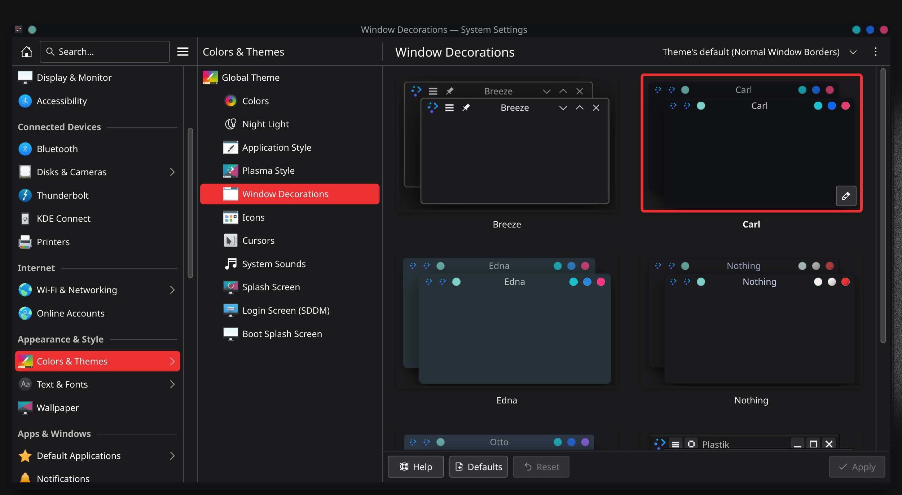Edit the Carl theme with the pencil button
The height and width of the screenshot is (495, 902).
pyautogui.click(x=846, y=196)
